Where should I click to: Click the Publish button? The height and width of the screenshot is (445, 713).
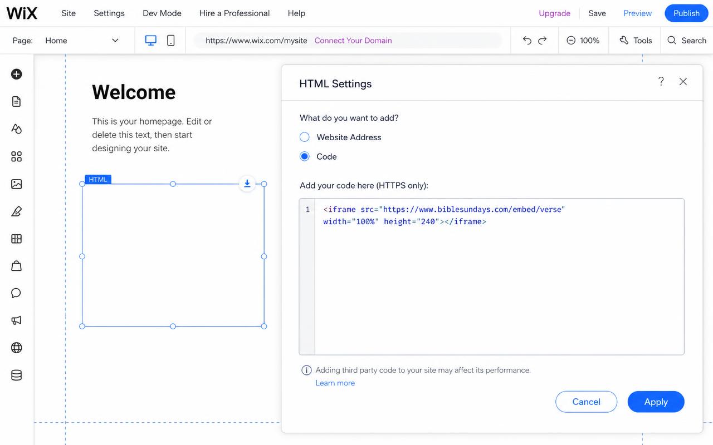(686, 13)
